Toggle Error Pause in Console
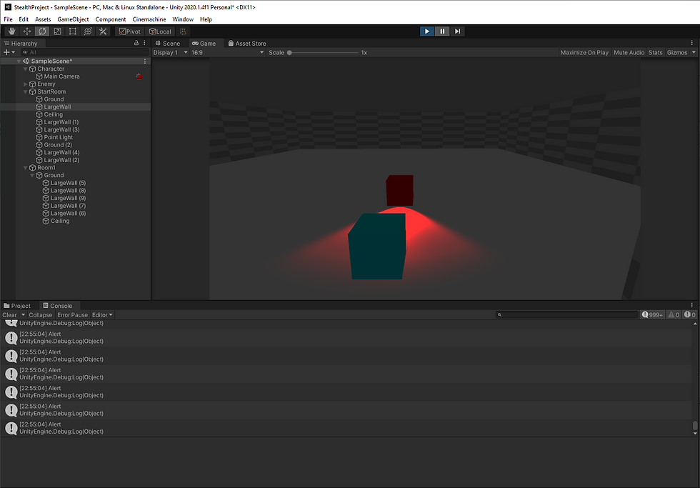Screen dimensions: 700x488 pyautogui.click(x=72, y=315)
